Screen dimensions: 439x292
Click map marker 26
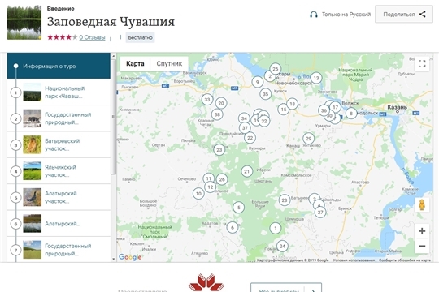pos(222,179)
